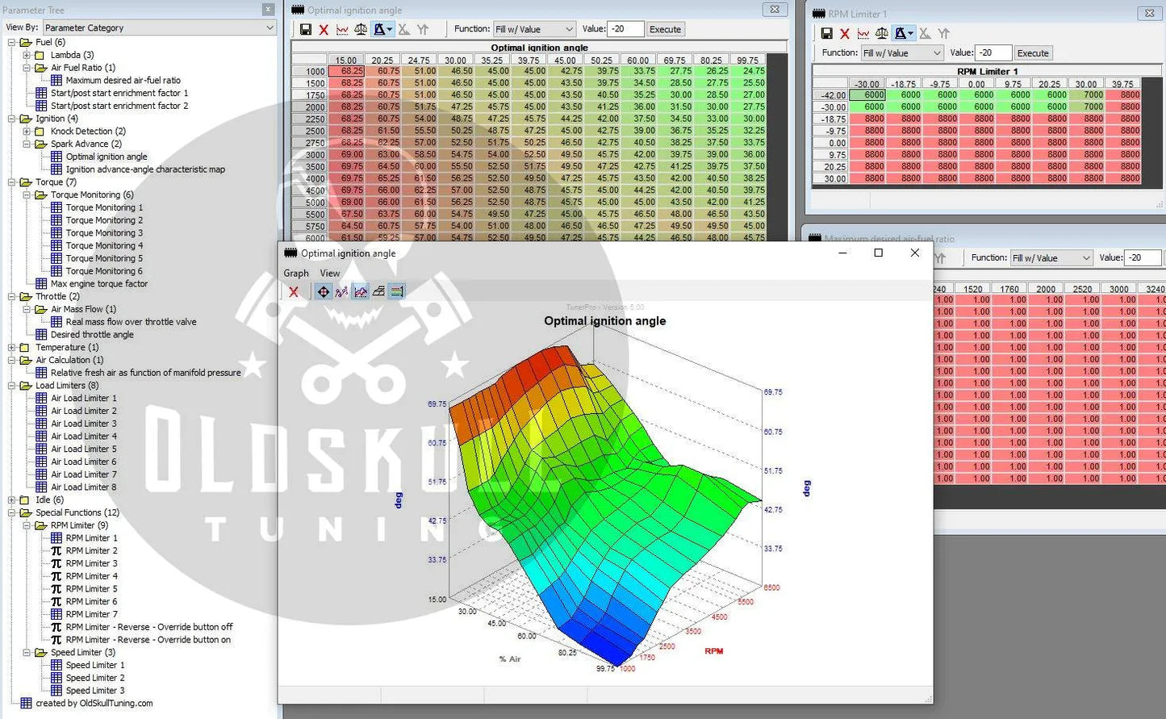The height and width of the screenshot is (719, 1166).
Task: Toggle the line chart display button in graph toolbar
Action: (x=360, y=292)
